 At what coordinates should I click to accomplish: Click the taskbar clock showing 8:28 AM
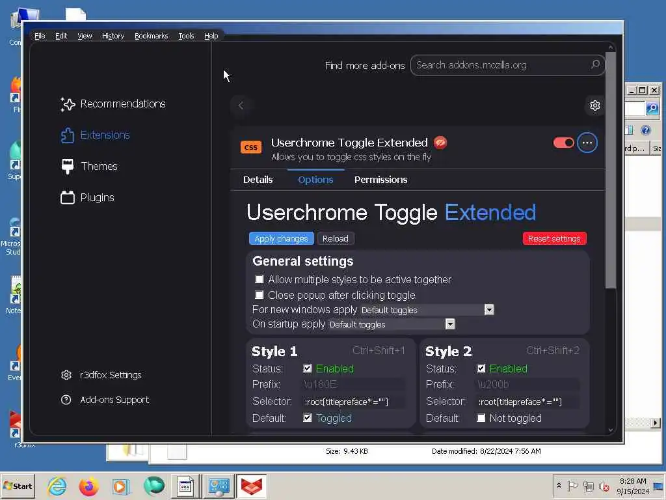[x=632, y=486]
